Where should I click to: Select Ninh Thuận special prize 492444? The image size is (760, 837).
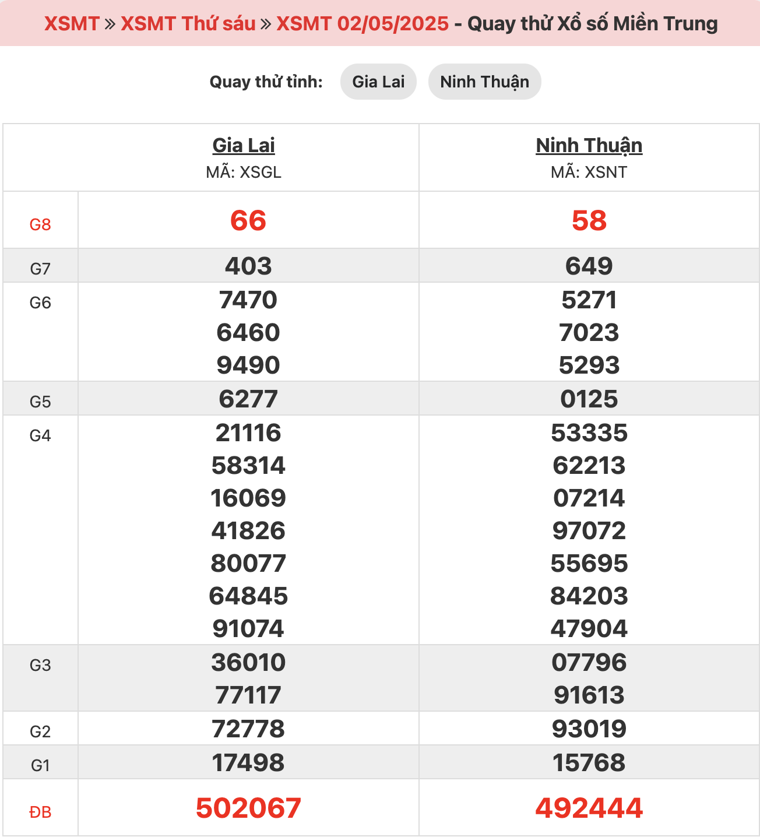[x=589, y=808]
